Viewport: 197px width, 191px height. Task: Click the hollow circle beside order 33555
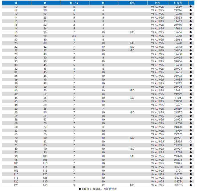click(x=190, y=142)
